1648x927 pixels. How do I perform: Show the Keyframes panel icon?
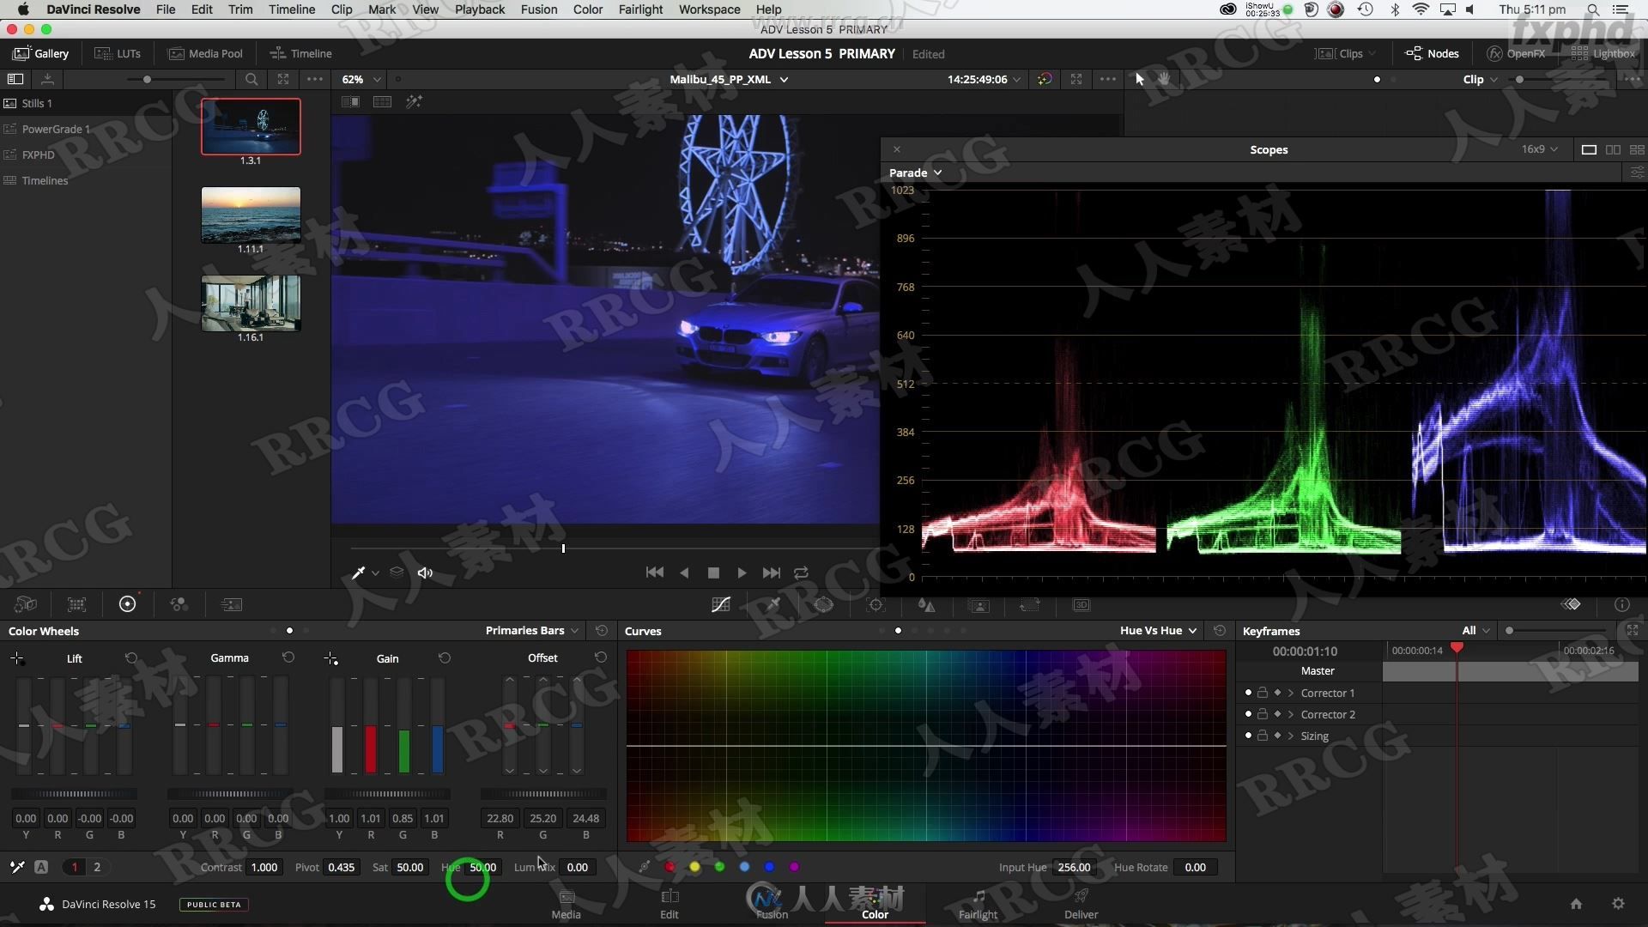1572,604
